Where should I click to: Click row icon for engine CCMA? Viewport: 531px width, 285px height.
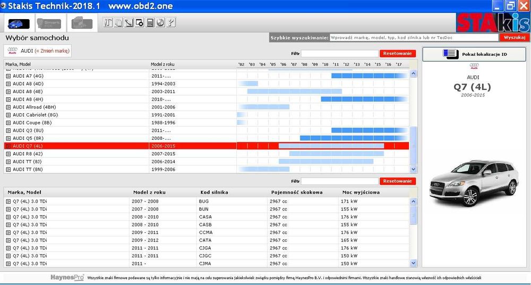coord(8,232)
